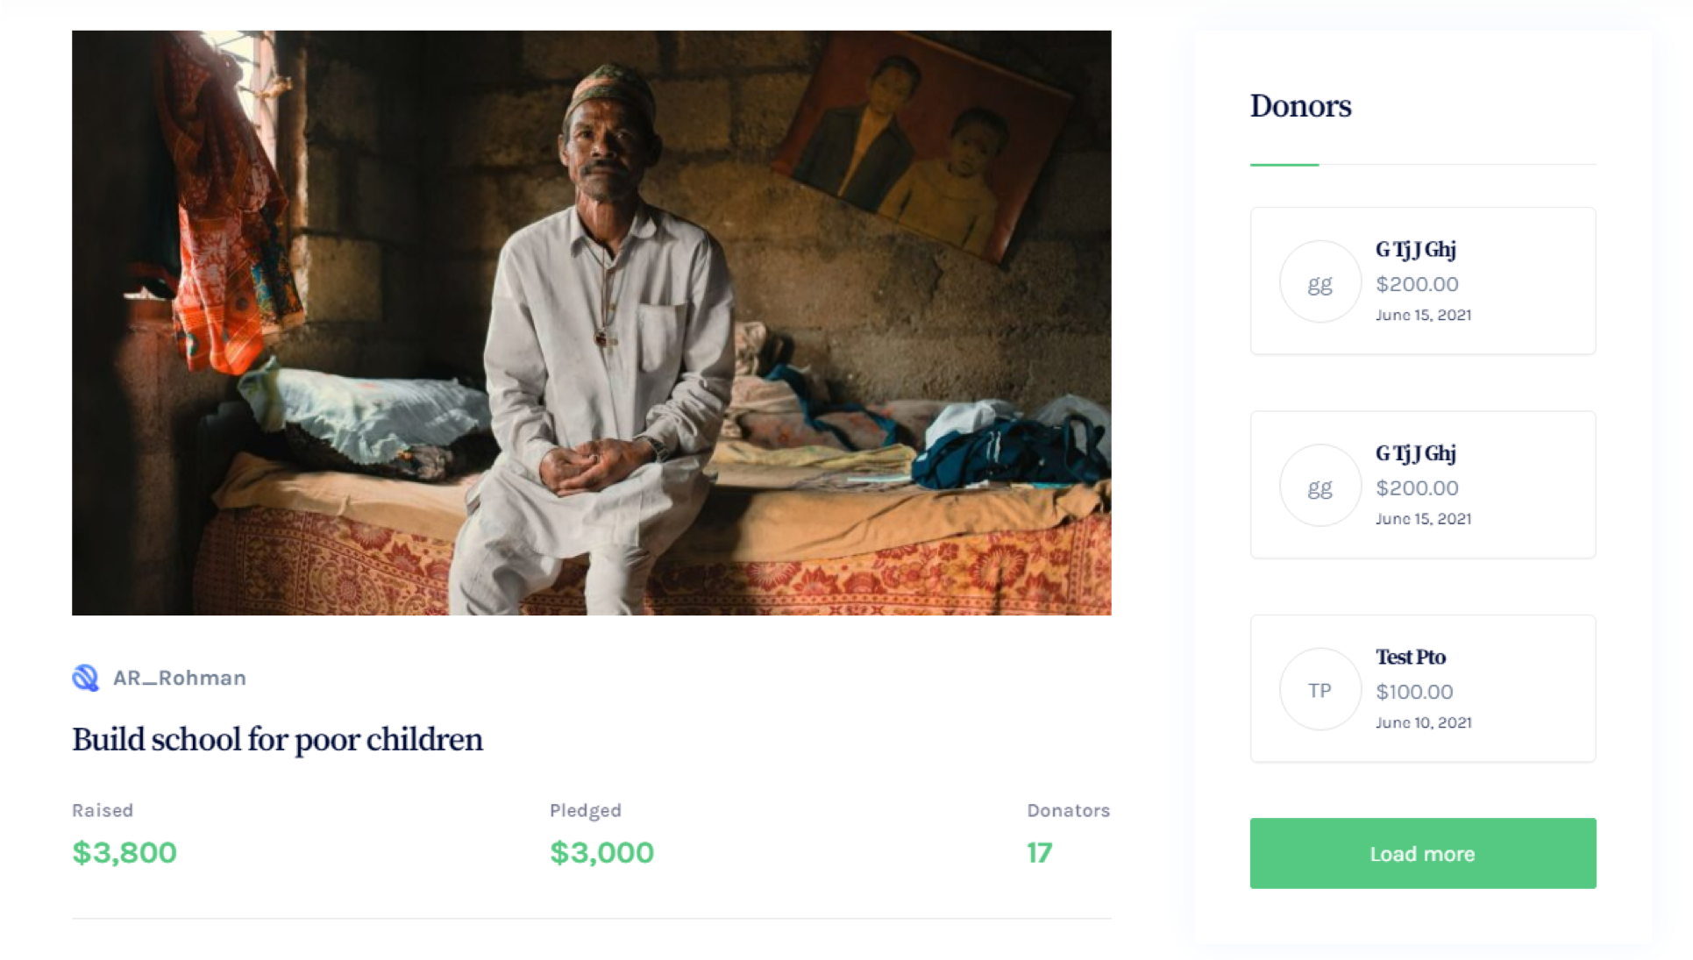The image size is (1693, 960).
Task: Click the first donor's $200.00 amount
Action: 1417,284
